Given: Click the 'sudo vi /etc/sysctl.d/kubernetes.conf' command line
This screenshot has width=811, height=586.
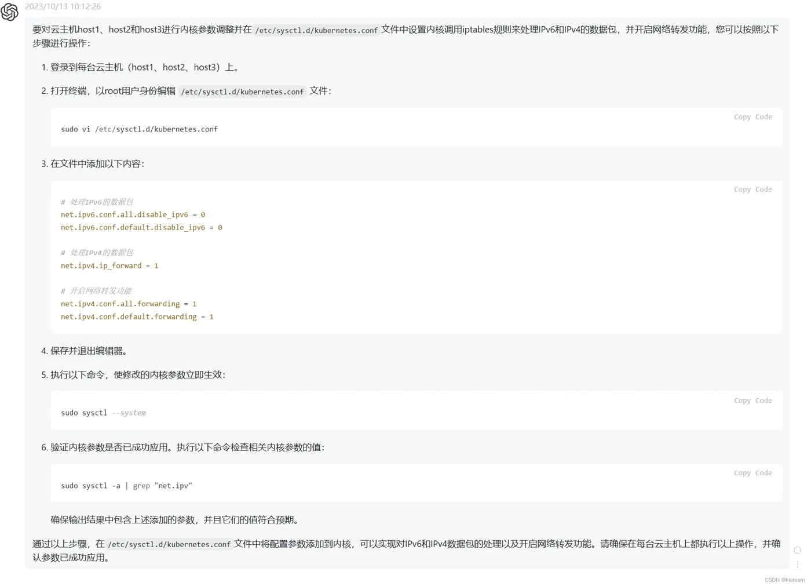Looking at the screenshot, I should (x=139, y=129).
